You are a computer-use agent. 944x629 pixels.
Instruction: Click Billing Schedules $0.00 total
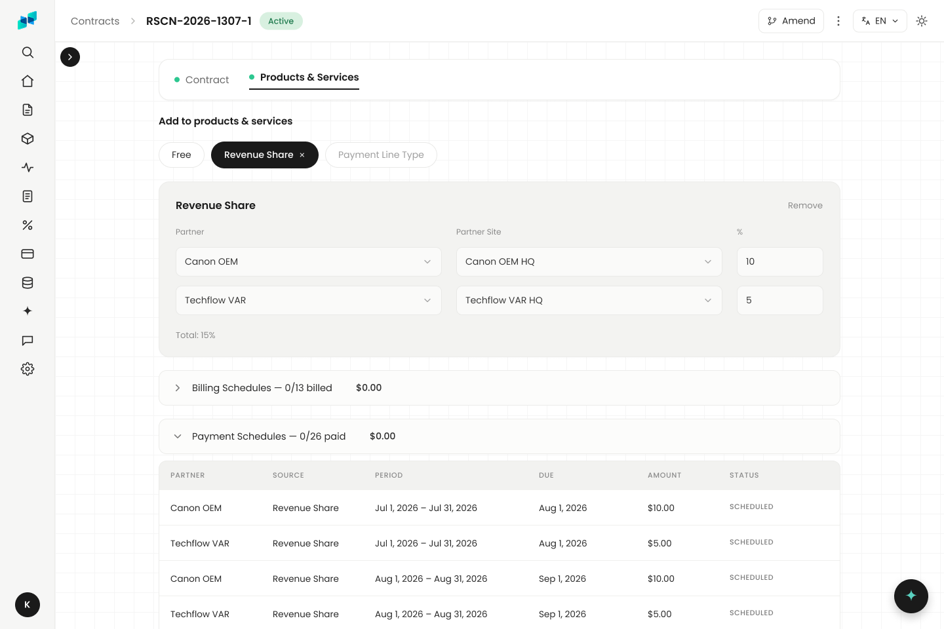click(x=369, y=388)
